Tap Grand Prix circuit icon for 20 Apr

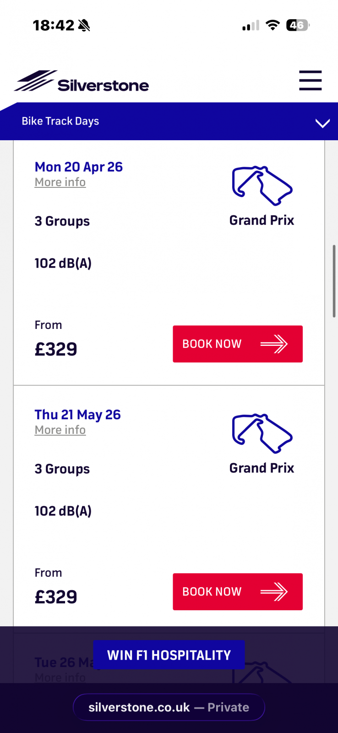262,186
